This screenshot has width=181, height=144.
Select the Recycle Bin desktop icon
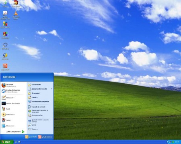(5, 4)
